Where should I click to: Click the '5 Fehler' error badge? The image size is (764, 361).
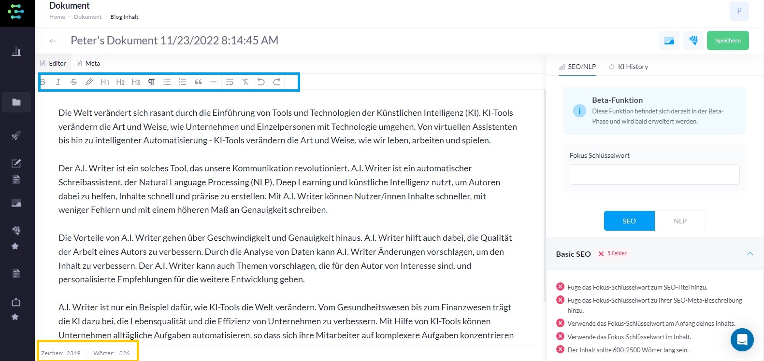(612, 253)
